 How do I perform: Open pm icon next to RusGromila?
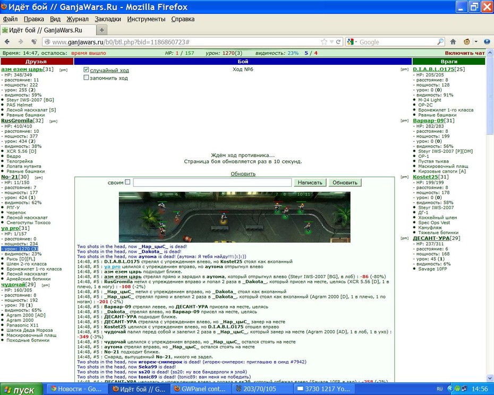(53, 121)
